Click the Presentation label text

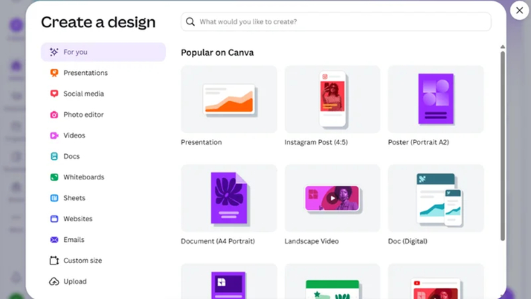[201, 142]
